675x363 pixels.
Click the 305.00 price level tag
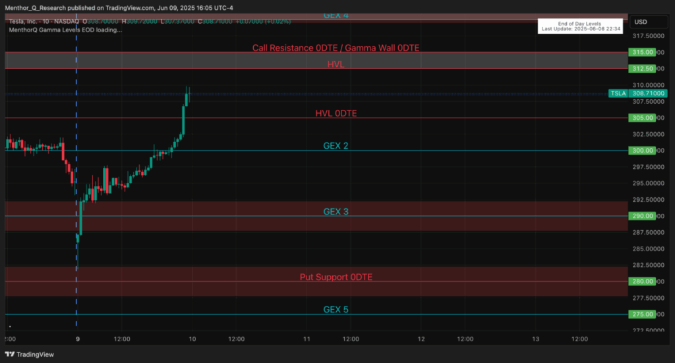click(642, 118)
